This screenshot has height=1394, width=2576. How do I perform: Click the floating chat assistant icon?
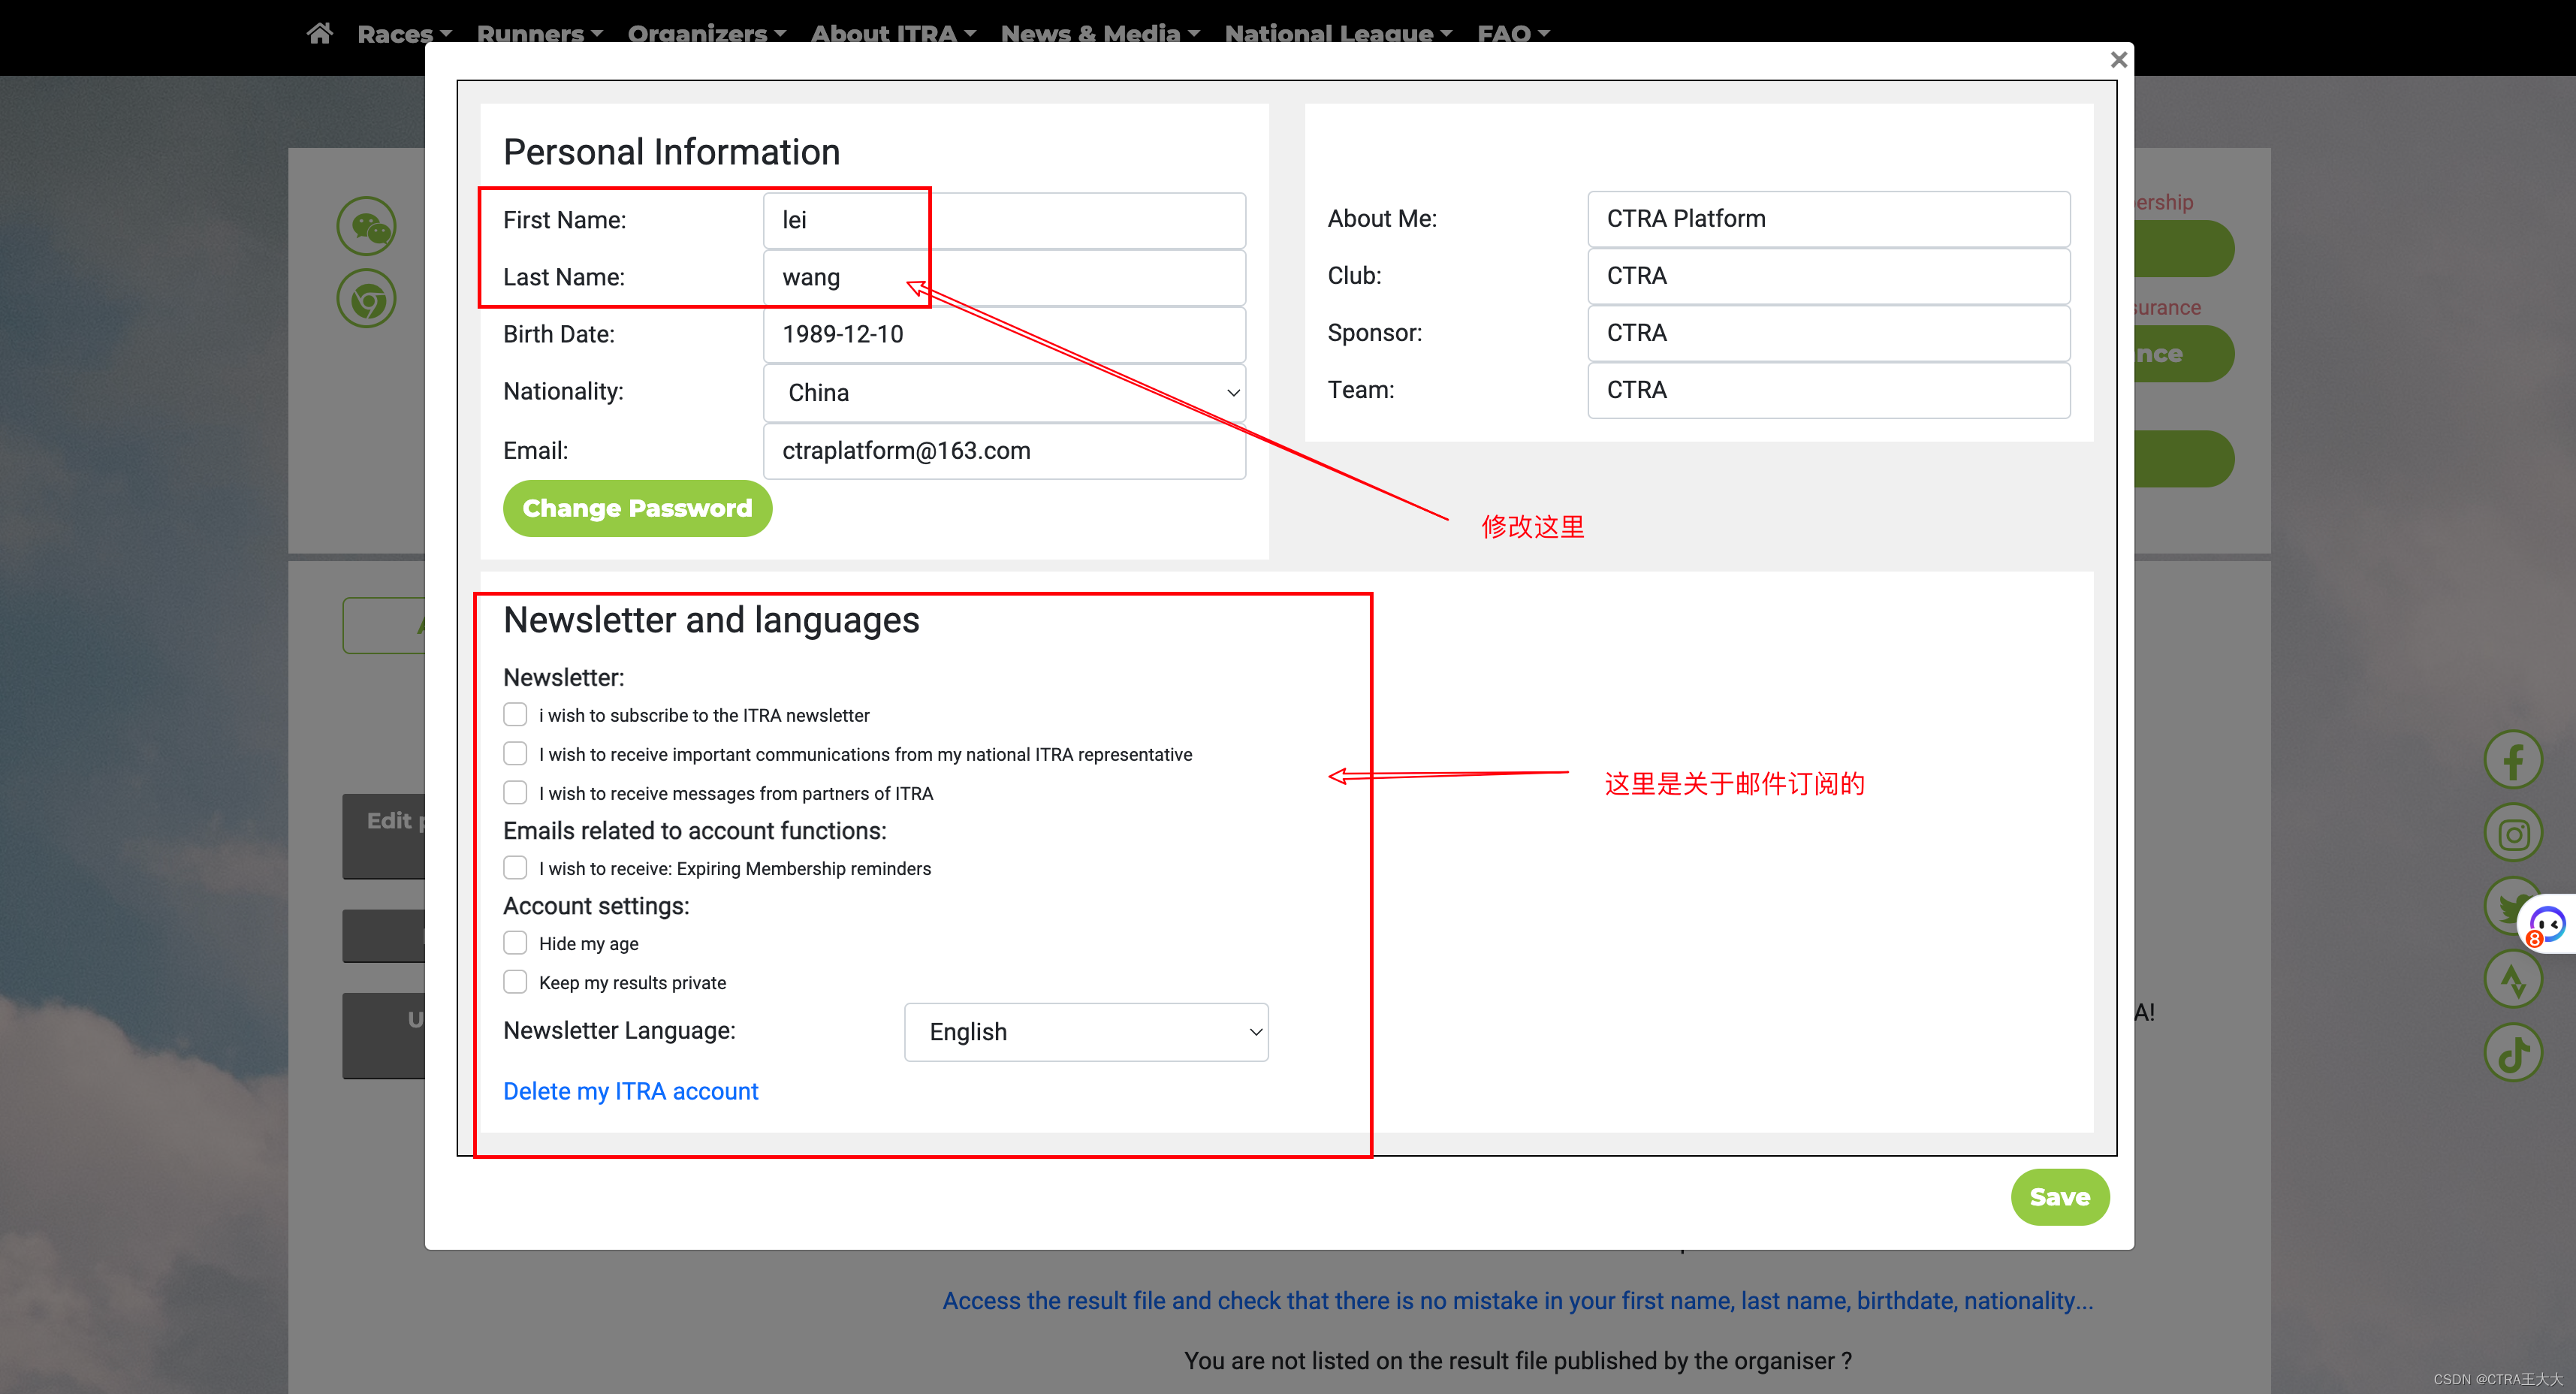2547,924
